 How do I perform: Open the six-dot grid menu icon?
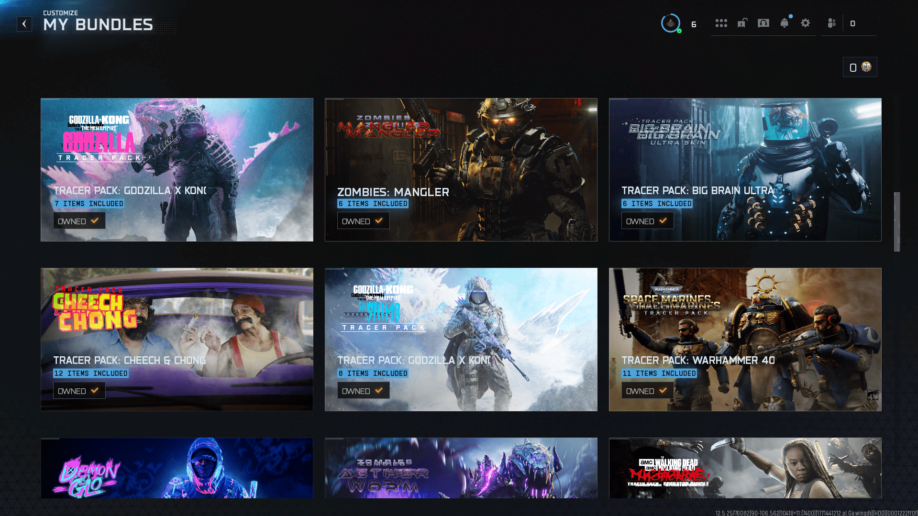coord(721,23)
